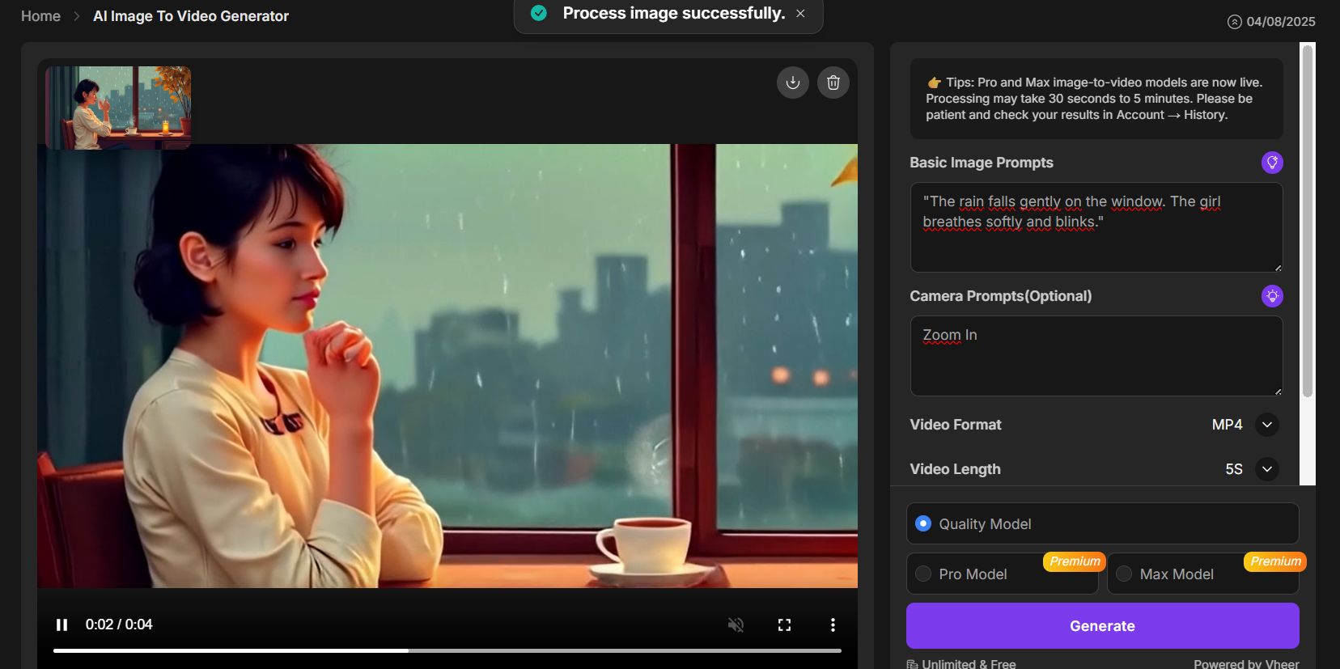Image resolution: width=1340 pixels, height=669 pixels.
Task: Select the uploaded image thumbnail
Action: click(118, 107)
